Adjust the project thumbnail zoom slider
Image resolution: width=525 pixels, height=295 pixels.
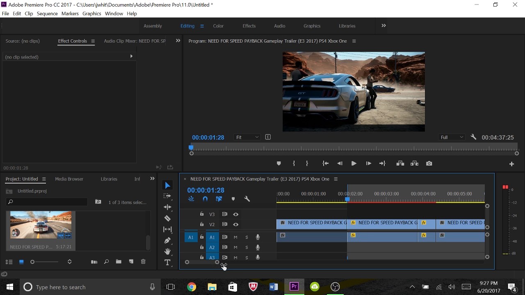click(33, 262)
